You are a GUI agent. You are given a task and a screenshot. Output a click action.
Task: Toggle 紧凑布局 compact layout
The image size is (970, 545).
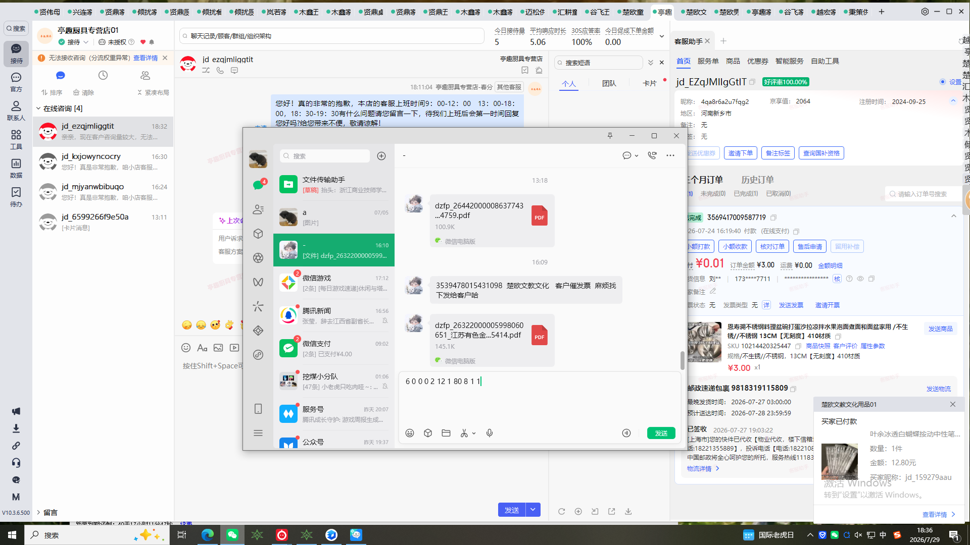(153, 92)
